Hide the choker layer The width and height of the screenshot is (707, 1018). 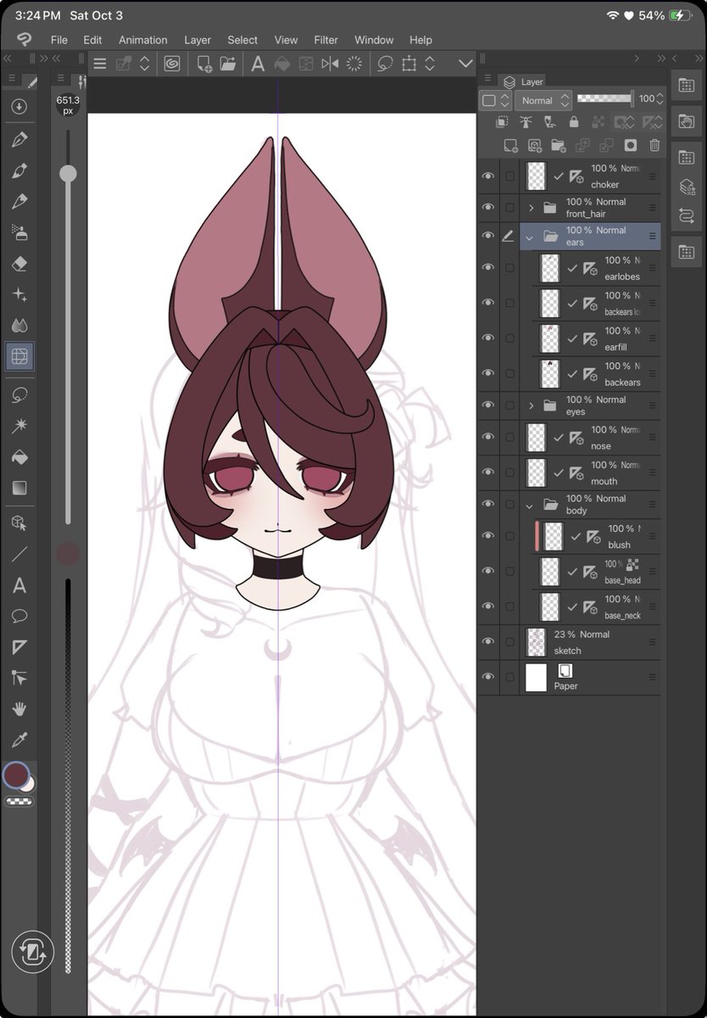click(487, 176)
